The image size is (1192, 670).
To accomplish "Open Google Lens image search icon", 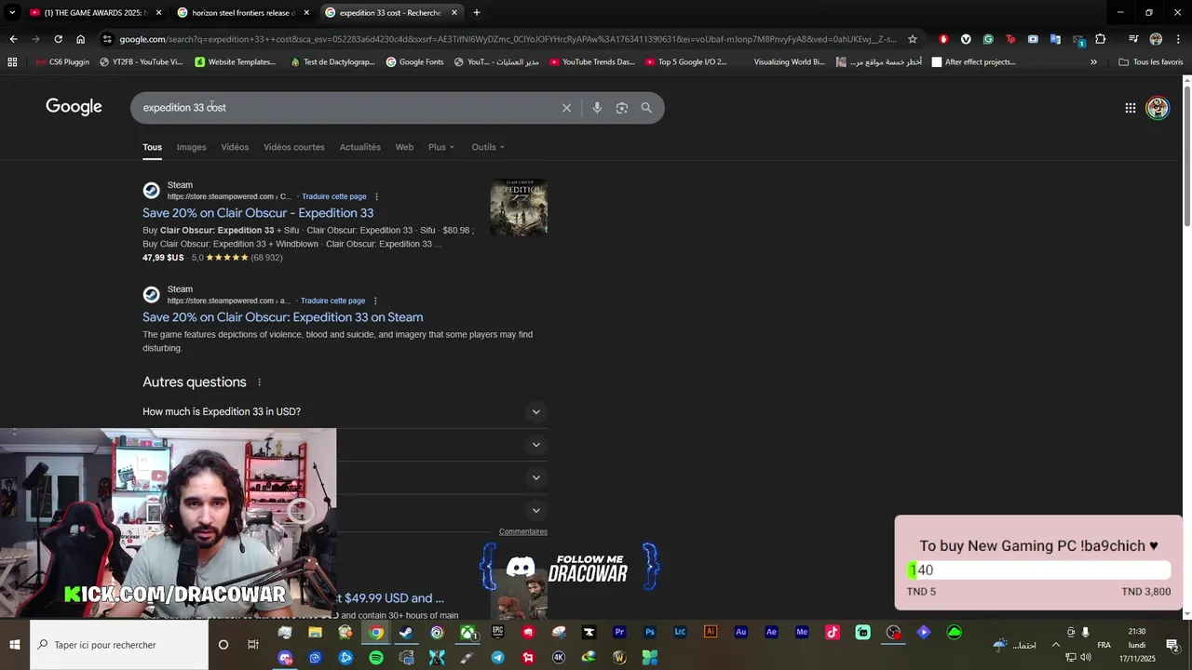I will (622, 108).
